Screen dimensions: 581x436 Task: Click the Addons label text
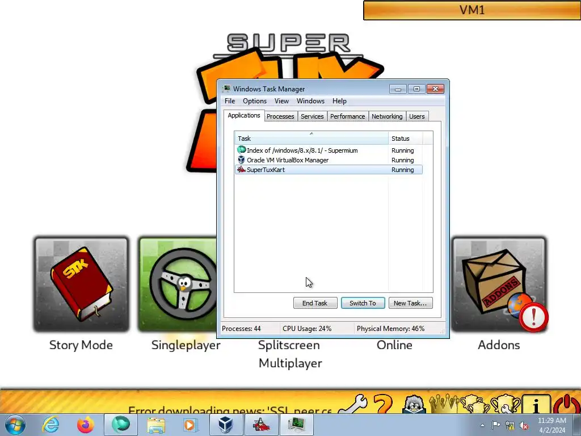499,345
